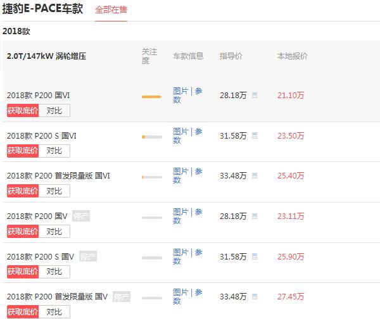
Task: Compare the 2018款 P200 国V model
Action: [x=54, y=231]
